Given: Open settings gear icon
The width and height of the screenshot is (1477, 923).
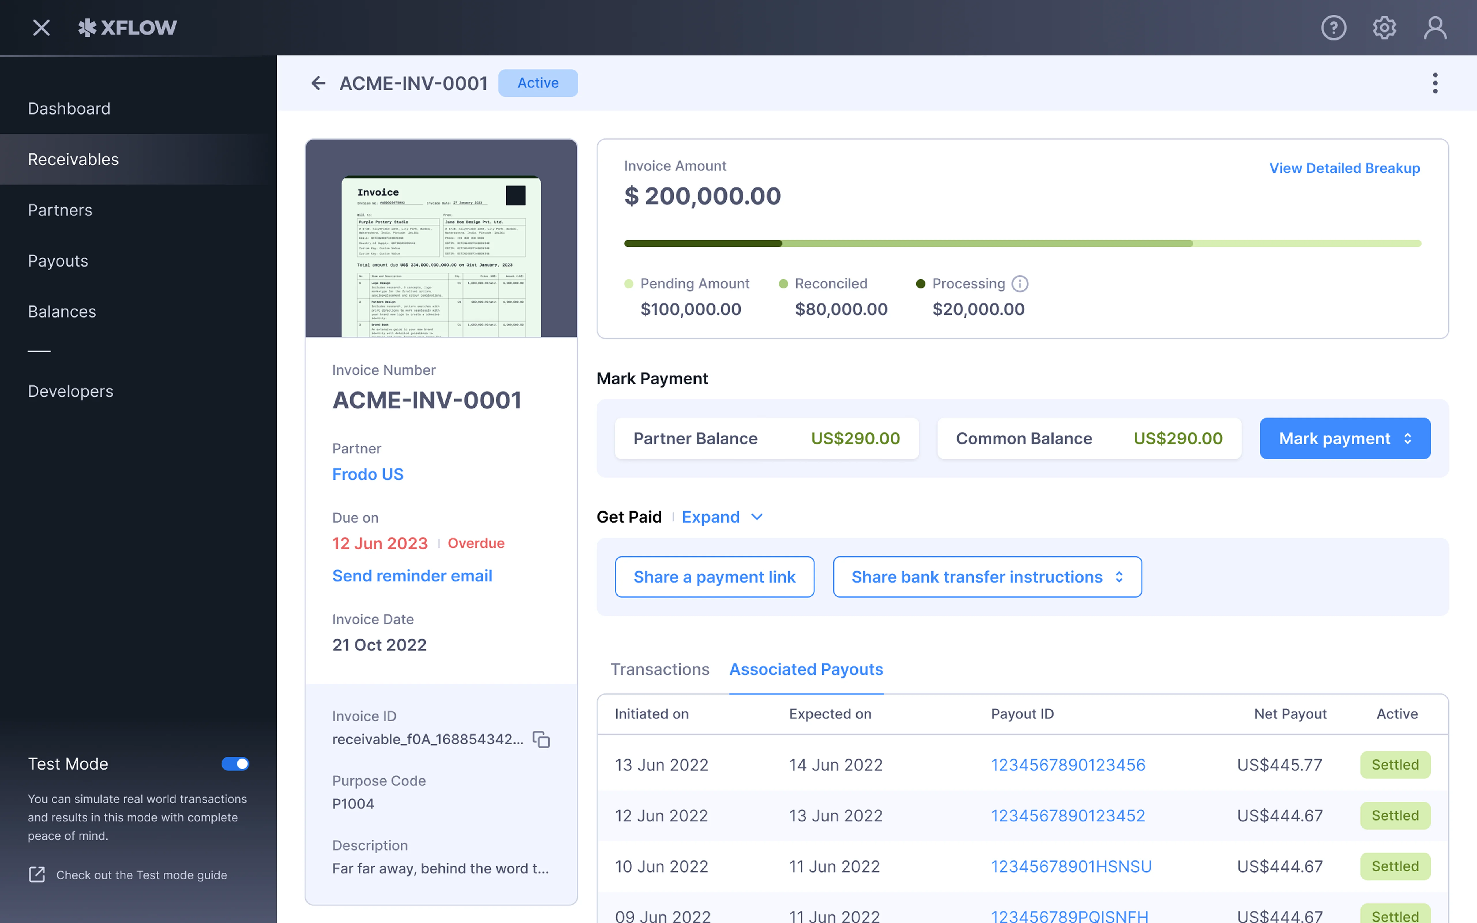Looking at the screenshot, I should (1384, 27).
